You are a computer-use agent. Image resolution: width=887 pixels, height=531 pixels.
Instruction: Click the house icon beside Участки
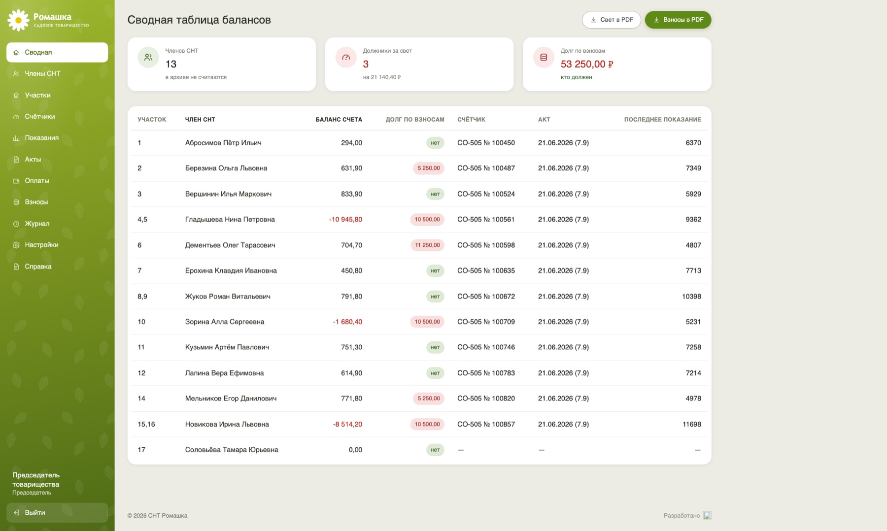click(16, 95)
